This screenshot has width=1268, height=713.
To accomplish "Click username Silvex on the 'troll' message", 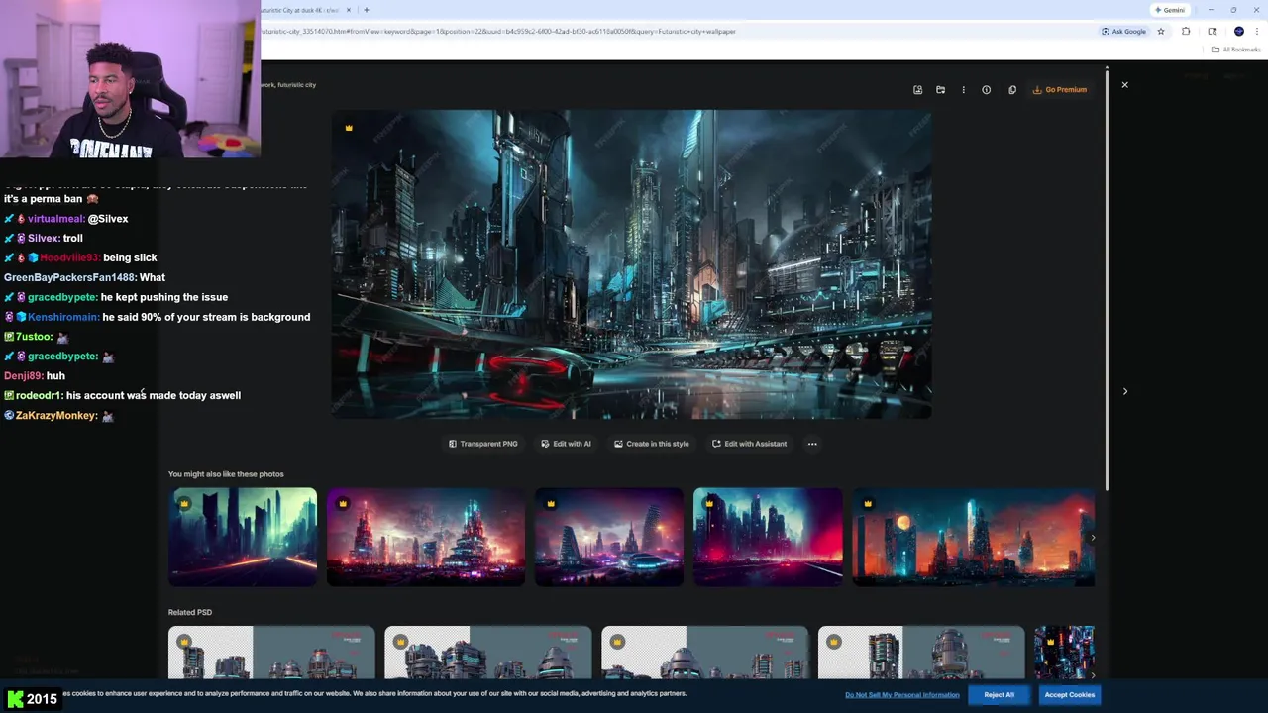I will point(43,239).
